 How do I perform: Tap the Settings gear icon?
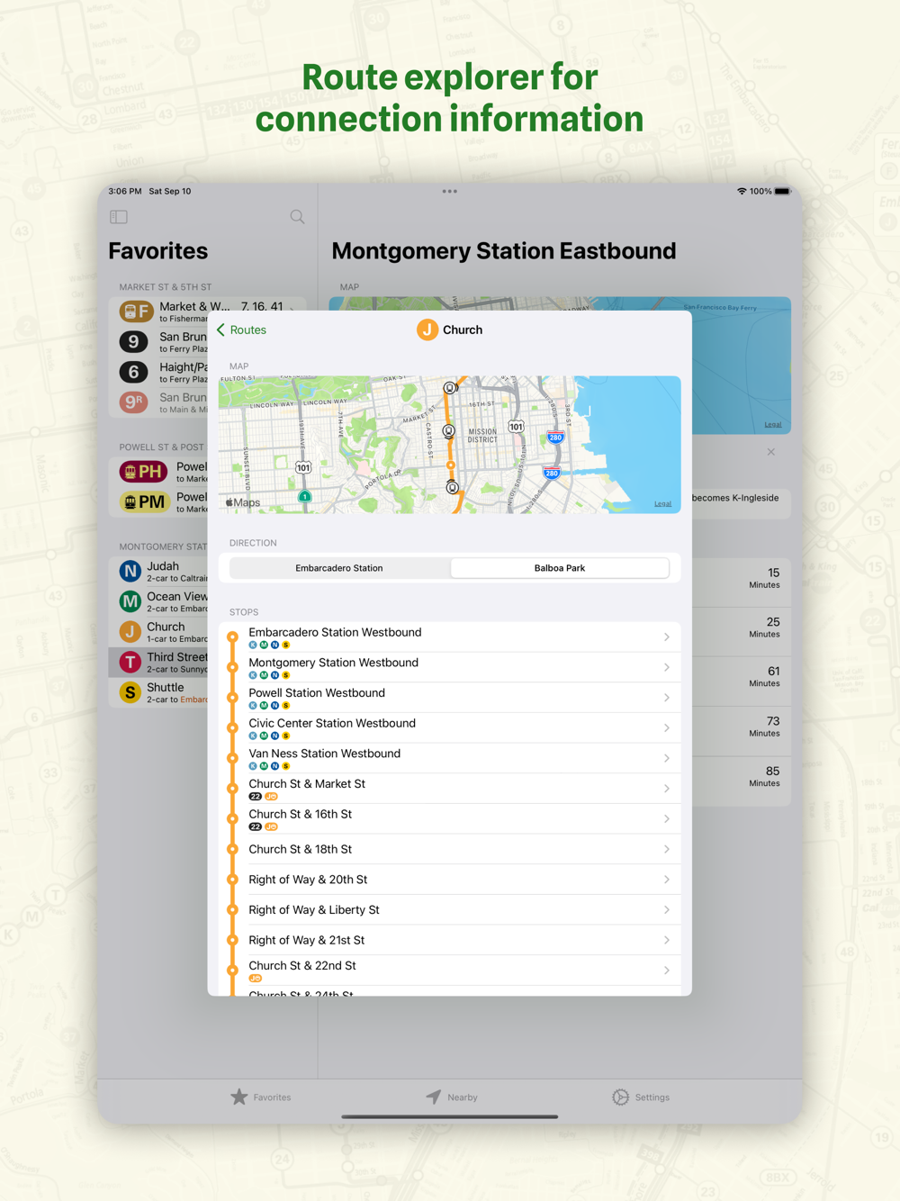pyautogui.click(x=621, y=1097)
